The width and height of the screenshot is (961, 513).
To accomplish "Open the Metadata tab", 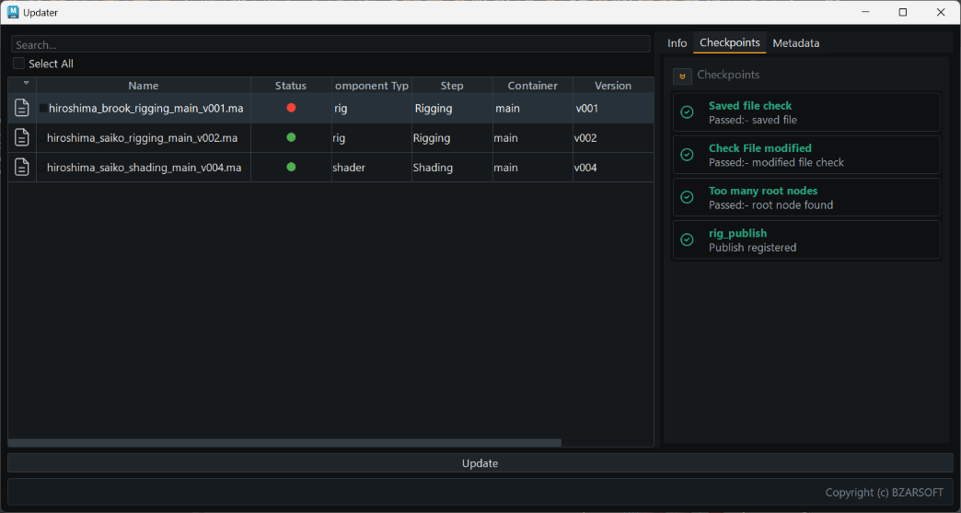I will [795, 43].
